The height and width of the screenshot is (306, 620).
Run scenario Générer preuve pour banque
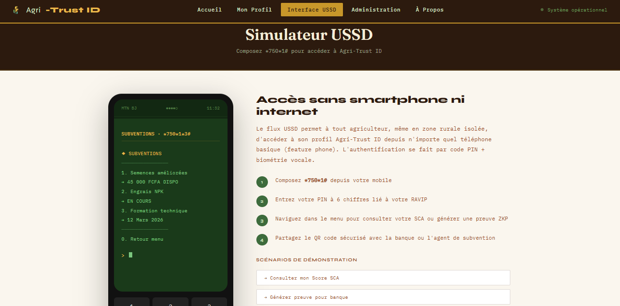[383, 297]
